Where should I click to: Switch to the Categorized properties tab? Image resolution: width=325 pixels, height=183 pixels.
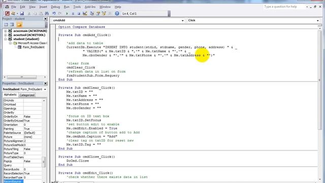(27, 95)
